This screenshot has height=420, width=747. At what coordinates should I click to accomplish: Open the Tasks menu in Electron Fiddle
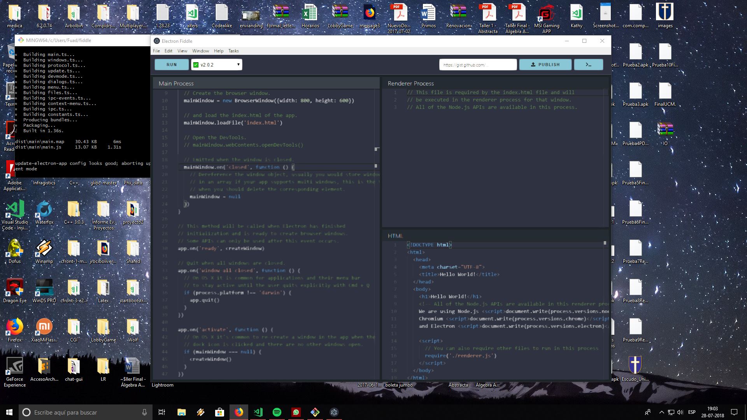[x=233, y=51]
